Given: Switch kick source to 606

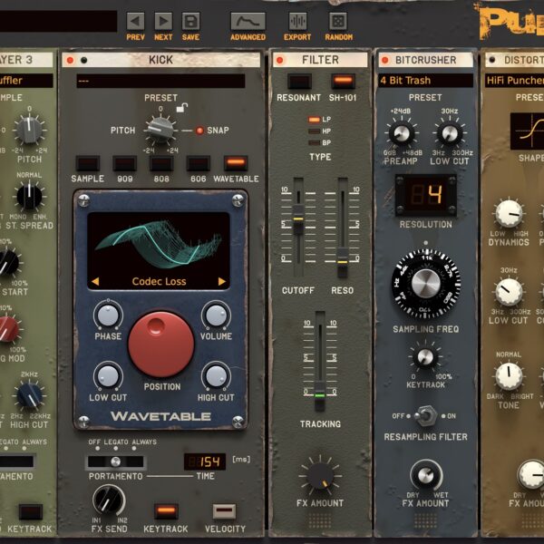Looking at the screenshot, I should tap(199, 163).
